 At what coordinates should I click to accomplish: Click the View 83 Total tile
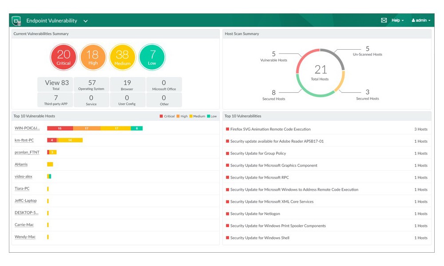55,85
